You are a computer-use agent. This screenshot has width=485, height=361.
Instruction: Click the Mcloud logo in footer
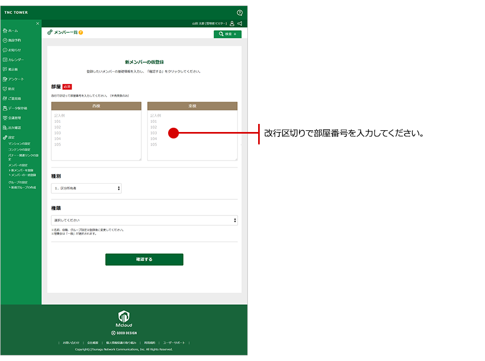click(123, 318)
